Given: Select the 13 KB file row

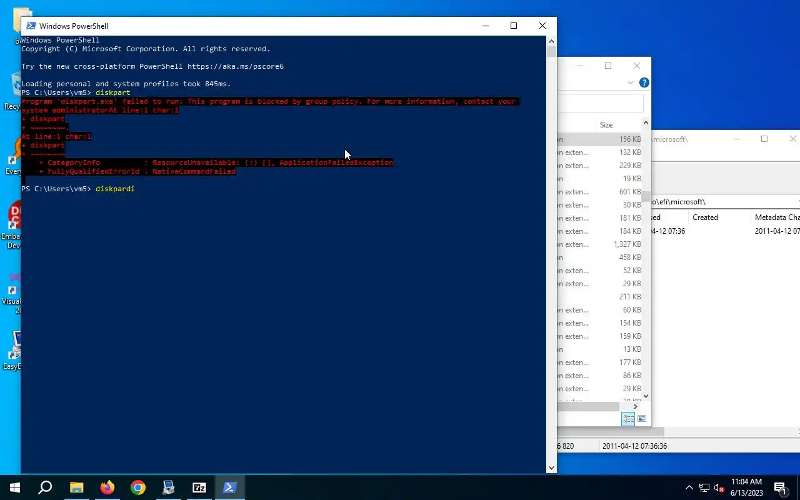Looking at the screenshot, I should tap(599, 349).
